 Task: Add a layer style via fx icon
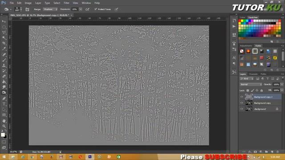point(250,152)
